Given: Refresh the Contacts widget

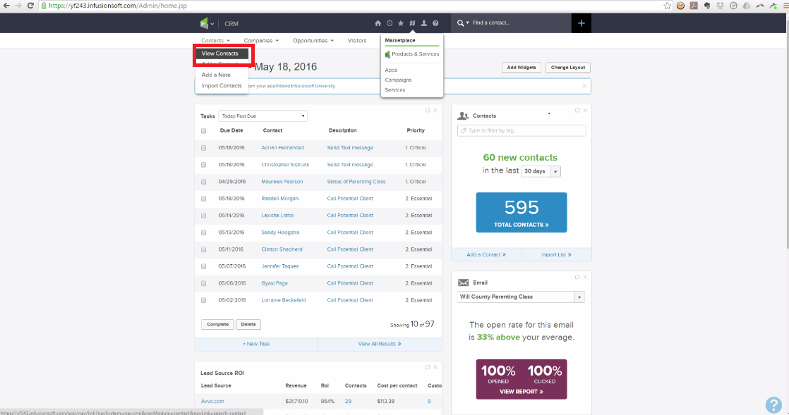Looking at the screenshot, I should click(x=577, y=110).
